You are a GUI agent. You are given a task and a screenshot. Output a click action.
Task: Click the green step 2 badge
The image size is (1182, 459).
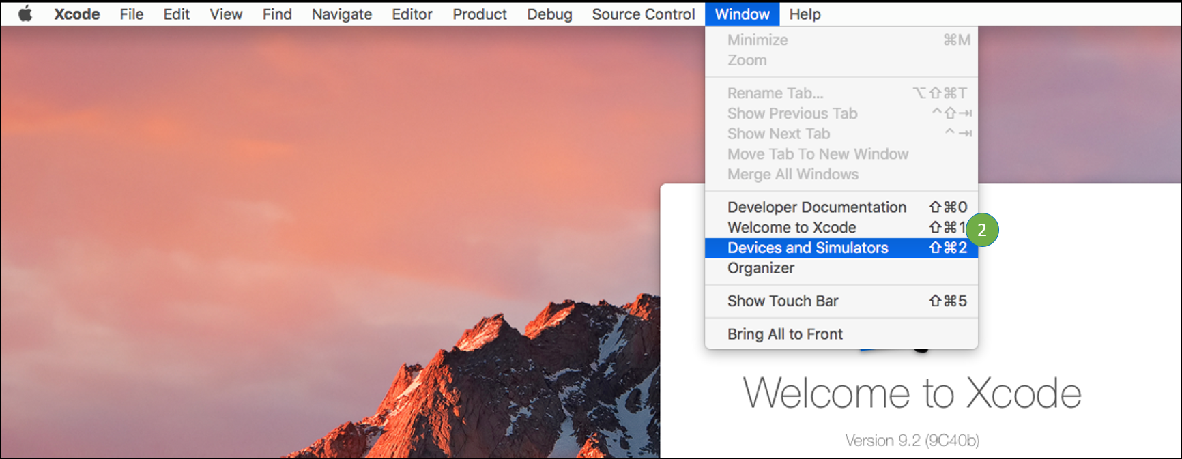tap(982, 230)
